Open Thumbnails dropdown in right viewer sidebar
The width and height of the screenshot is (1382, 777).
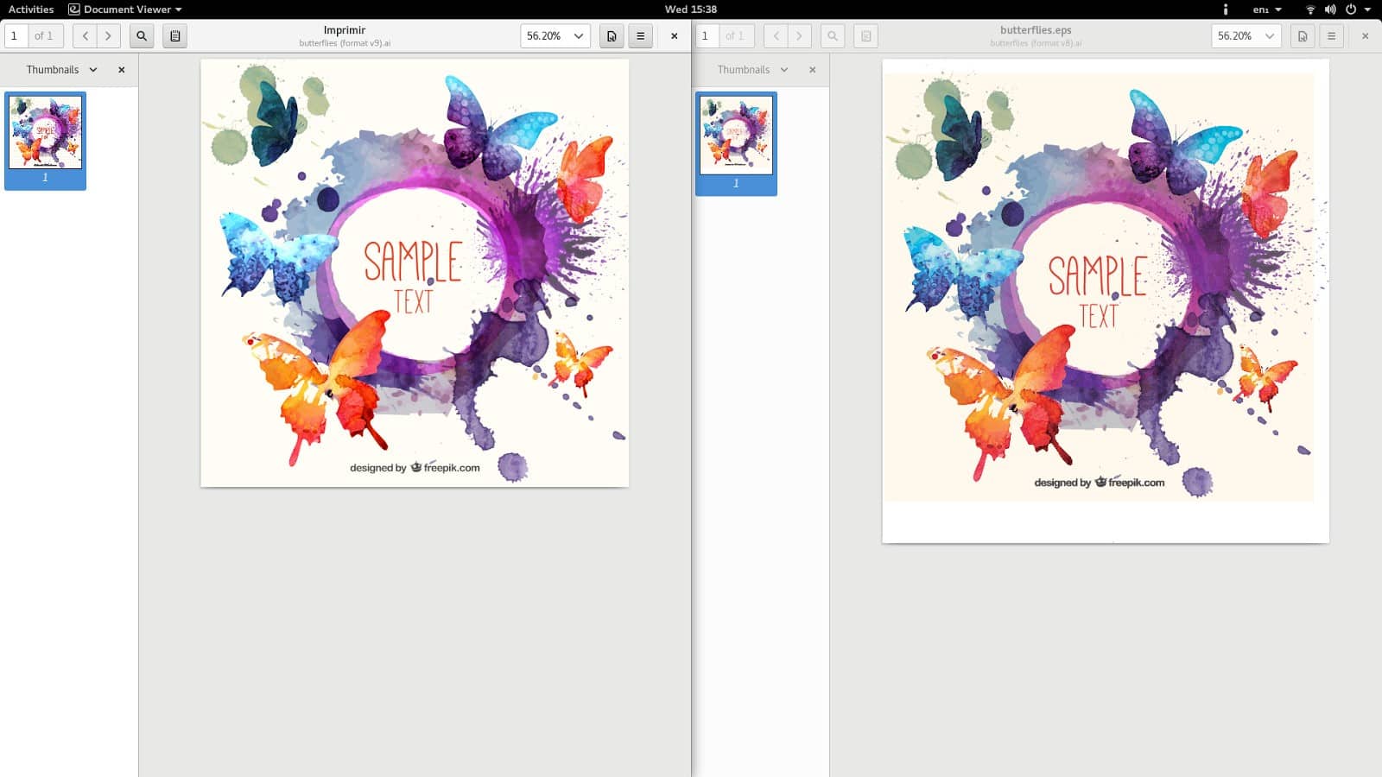coord(752,70)
